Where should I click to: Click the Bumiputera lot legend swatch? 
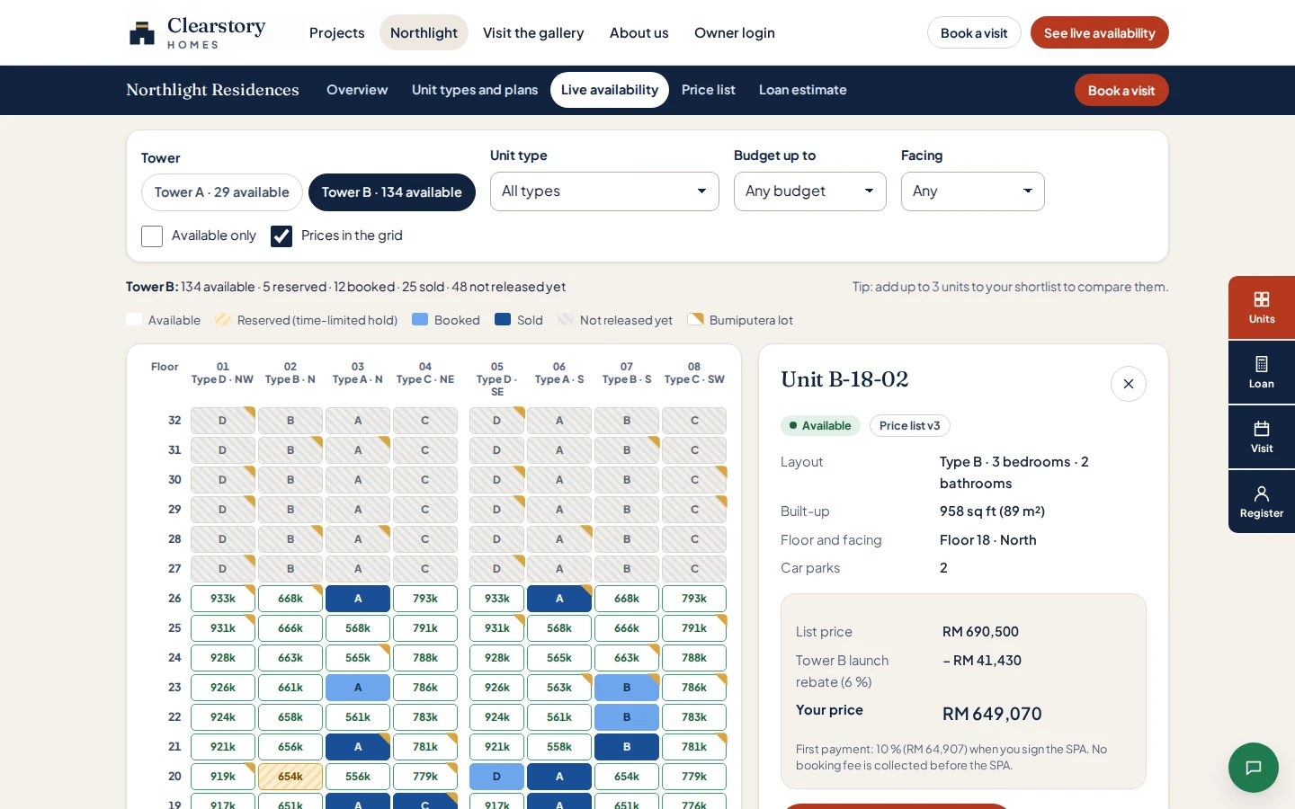[695, 319]
